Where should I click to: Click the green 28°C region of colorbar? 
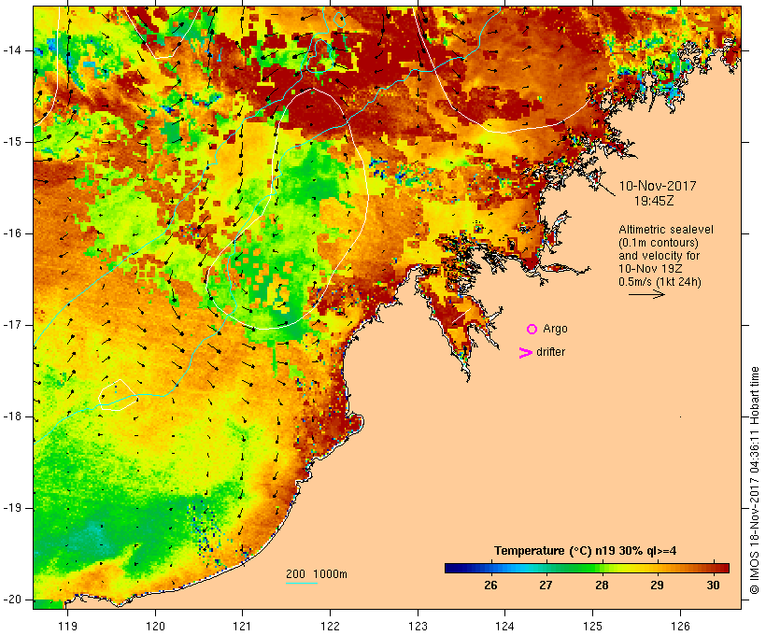593,568
